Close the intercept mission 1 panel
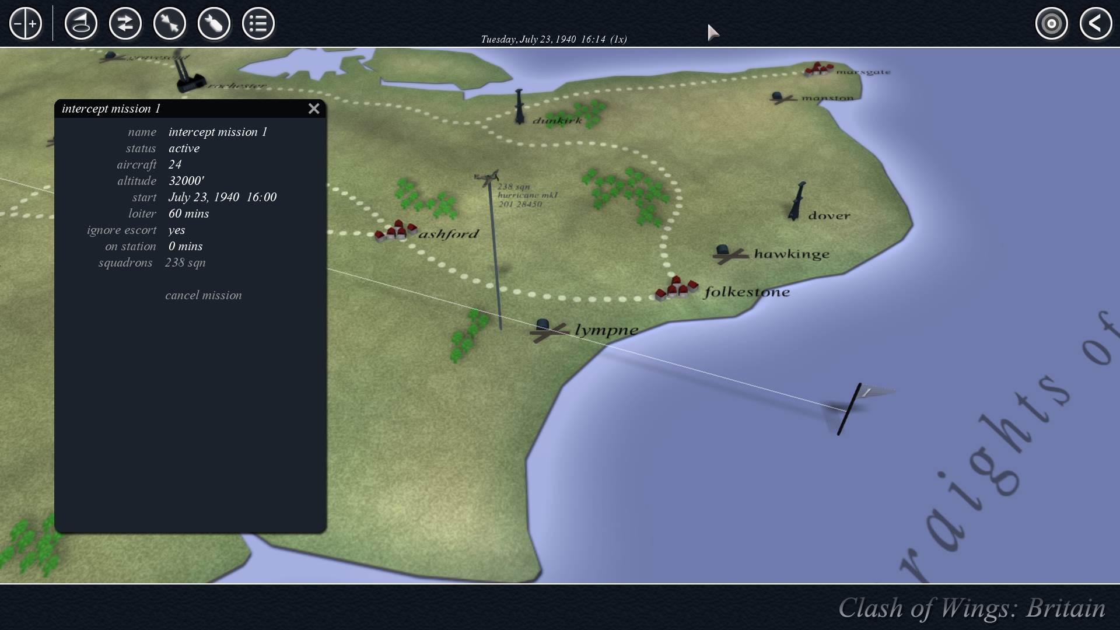The image size is (1120, 630). tap(314, 108)
